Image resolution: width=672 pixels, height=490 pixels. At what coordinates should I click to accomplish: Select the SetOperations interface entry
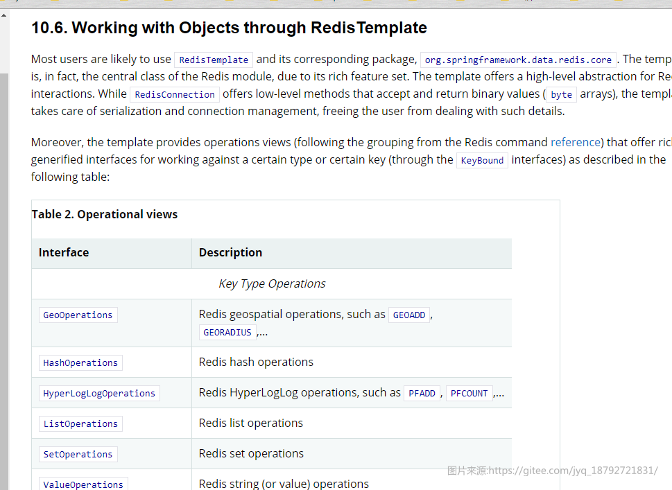click(78, 454)
